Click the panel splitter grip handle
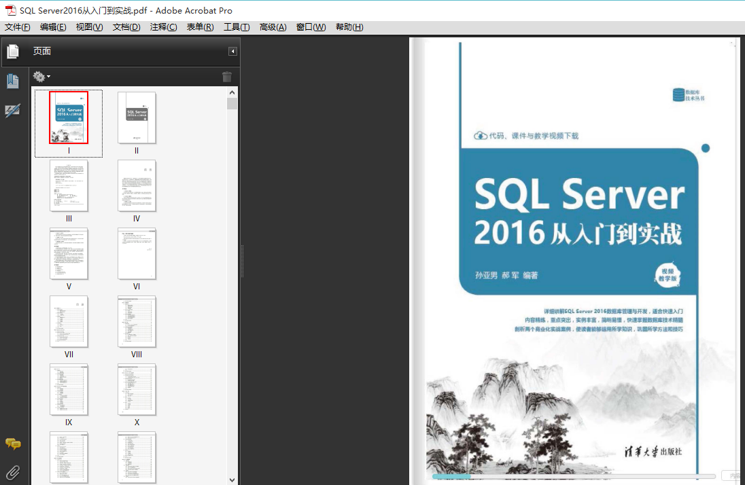Viewport: 745px width, 485px height. pyautogui.click(x=242, y=261)
